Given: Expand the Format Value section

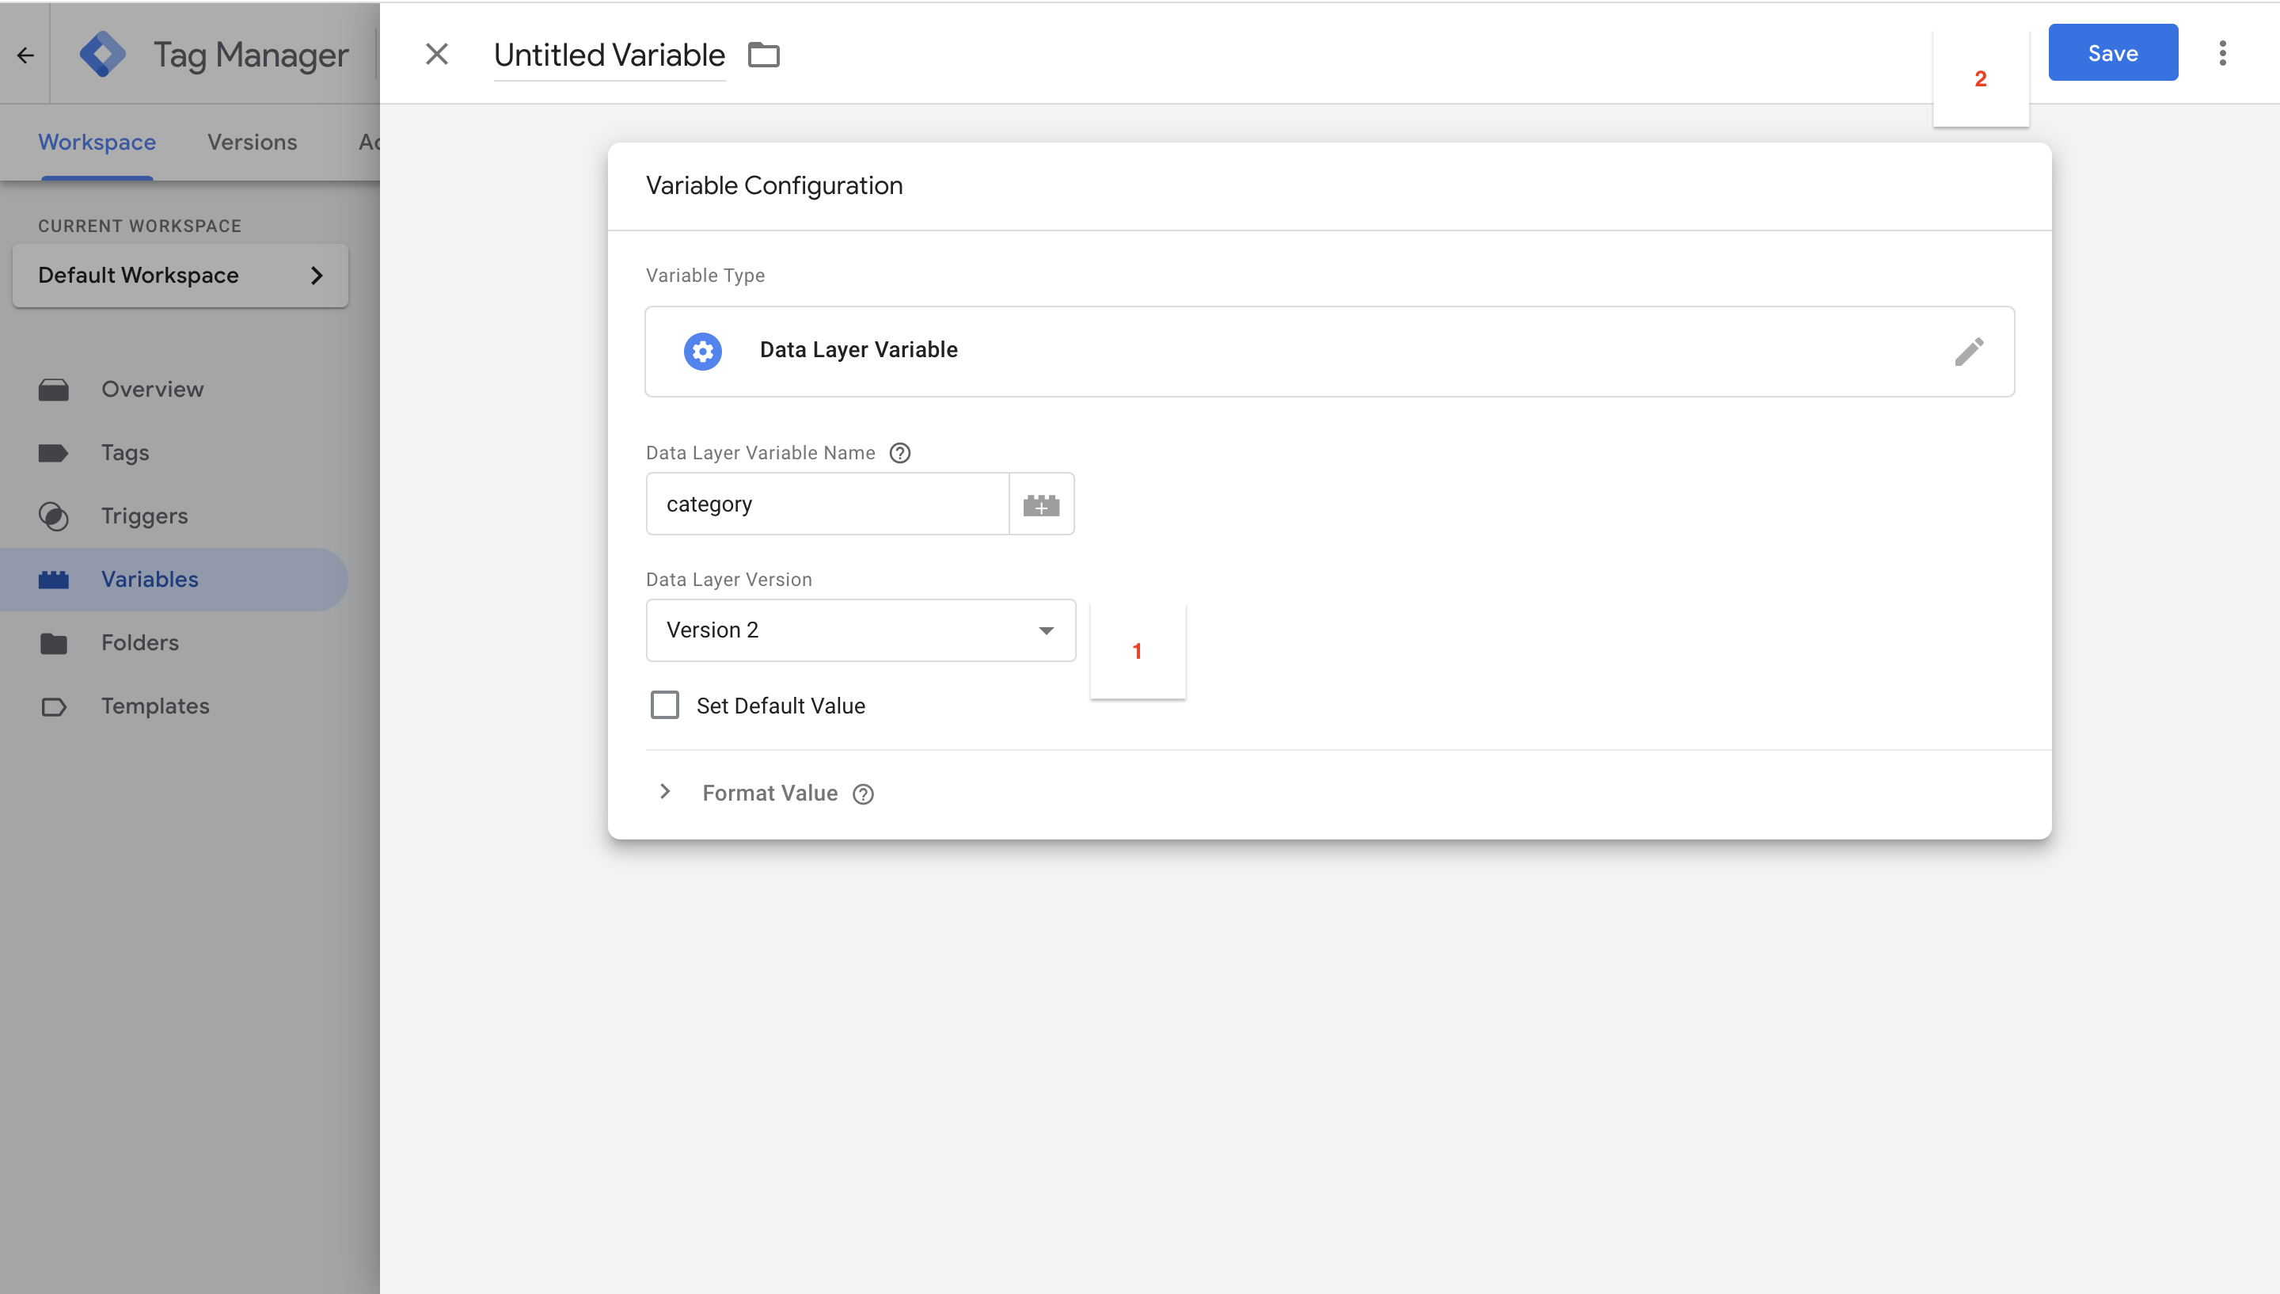Looking at the screenshot, I should coord(665,792).
